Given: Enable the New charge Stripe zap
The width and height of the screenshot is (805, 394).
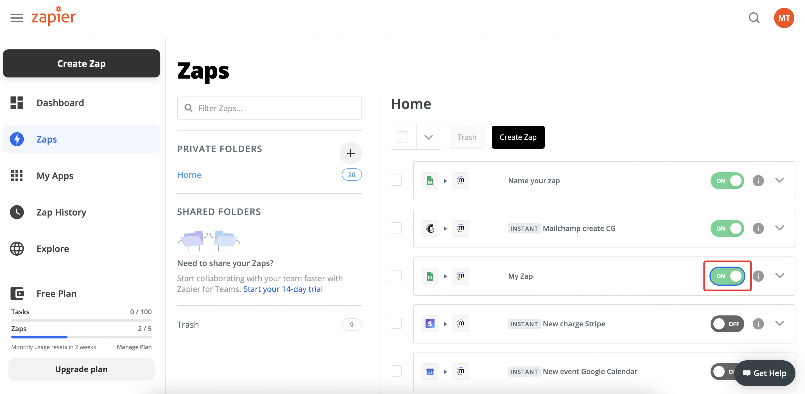Looking at the screenshot, I should [727, 324].
